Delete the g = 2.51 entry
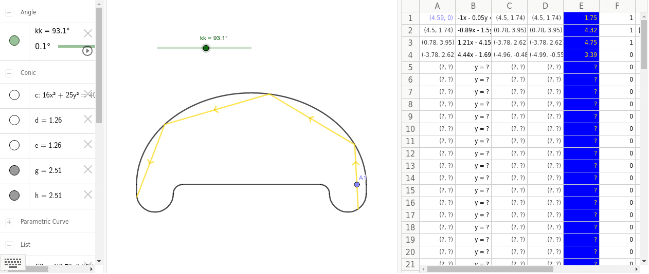Screen dimensions: 649x274 (88, 169)
